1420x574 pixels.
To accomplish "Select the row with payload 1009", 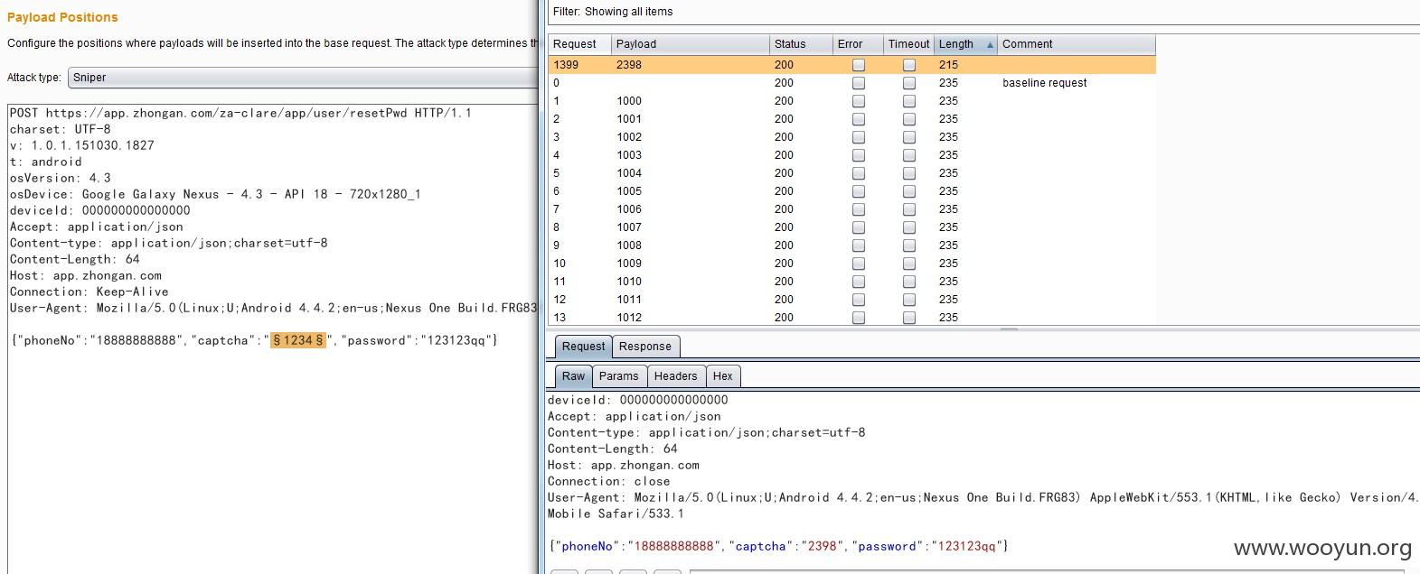I will [x=851, y=264].
